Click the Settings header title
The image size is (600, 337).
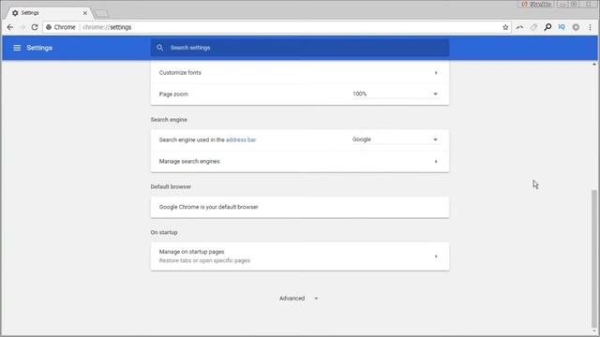(x=39, y=48)
